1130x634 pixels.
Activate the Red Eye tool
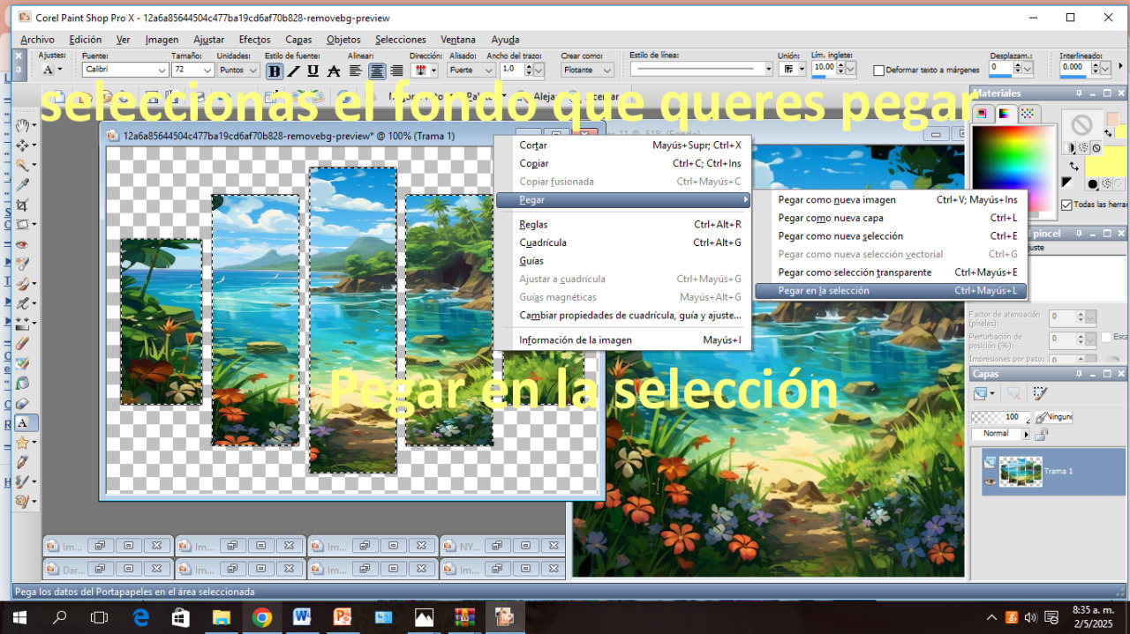(x=22, y=244)
